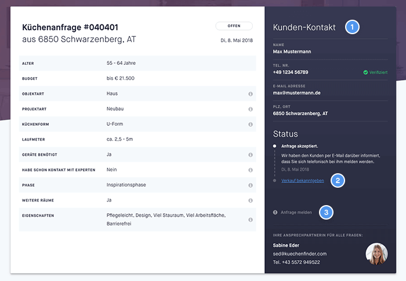Click the Anfrage melden link
406x281 pixels.
click(296, 213)
